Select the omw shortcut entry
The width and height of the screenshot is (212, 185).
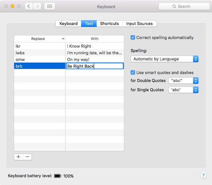(x=40, y=60)
